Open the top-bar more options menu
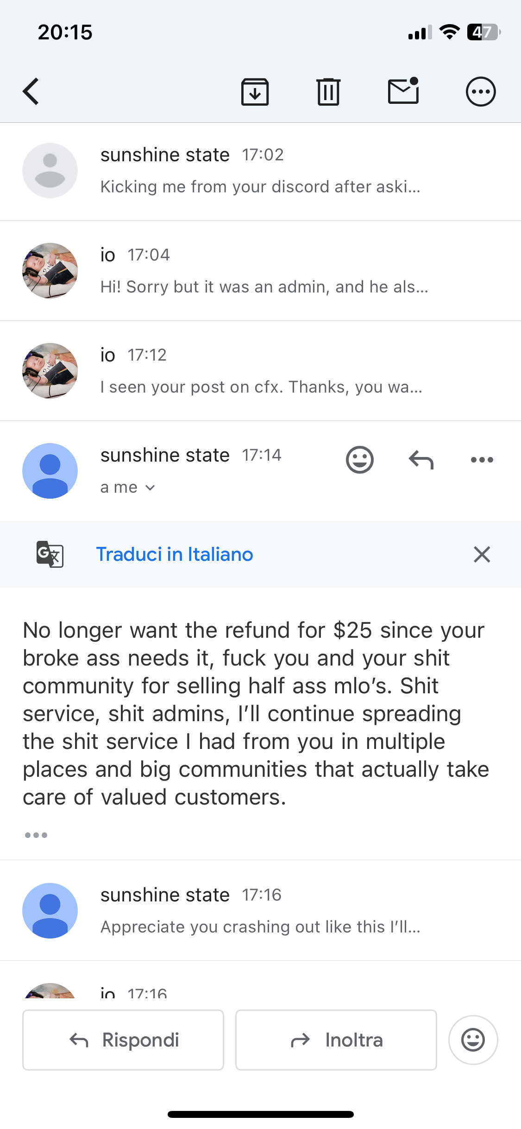Image resolution: width=521 pixels, height=1129 pixels. (480, 92)
